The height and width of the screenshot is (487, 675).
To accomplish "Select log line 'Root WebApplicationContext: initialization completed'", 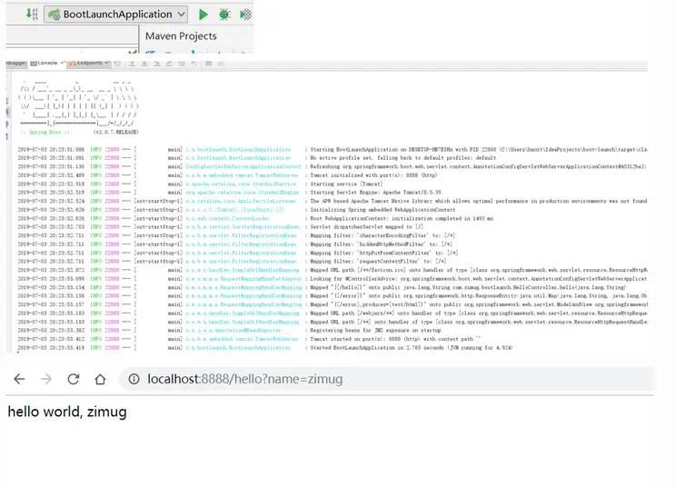I will (x=255, y=218).
